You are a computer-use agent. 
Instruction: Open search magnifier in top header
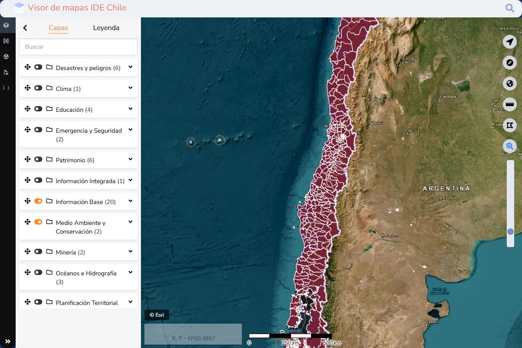point(510,8)
